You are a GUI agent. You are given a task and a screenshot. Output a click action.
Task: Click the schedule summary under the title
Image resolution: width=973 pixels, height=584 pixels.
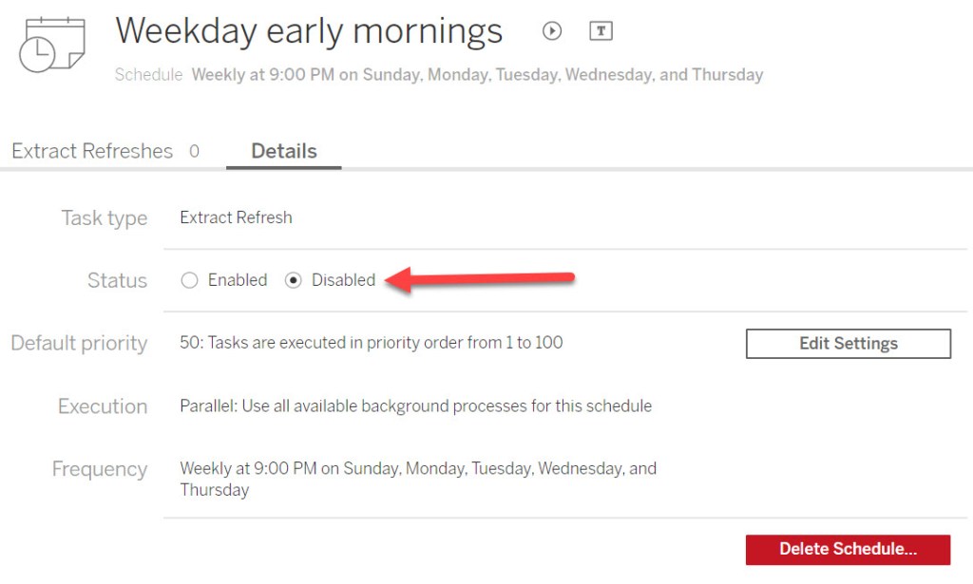point(477,74)
